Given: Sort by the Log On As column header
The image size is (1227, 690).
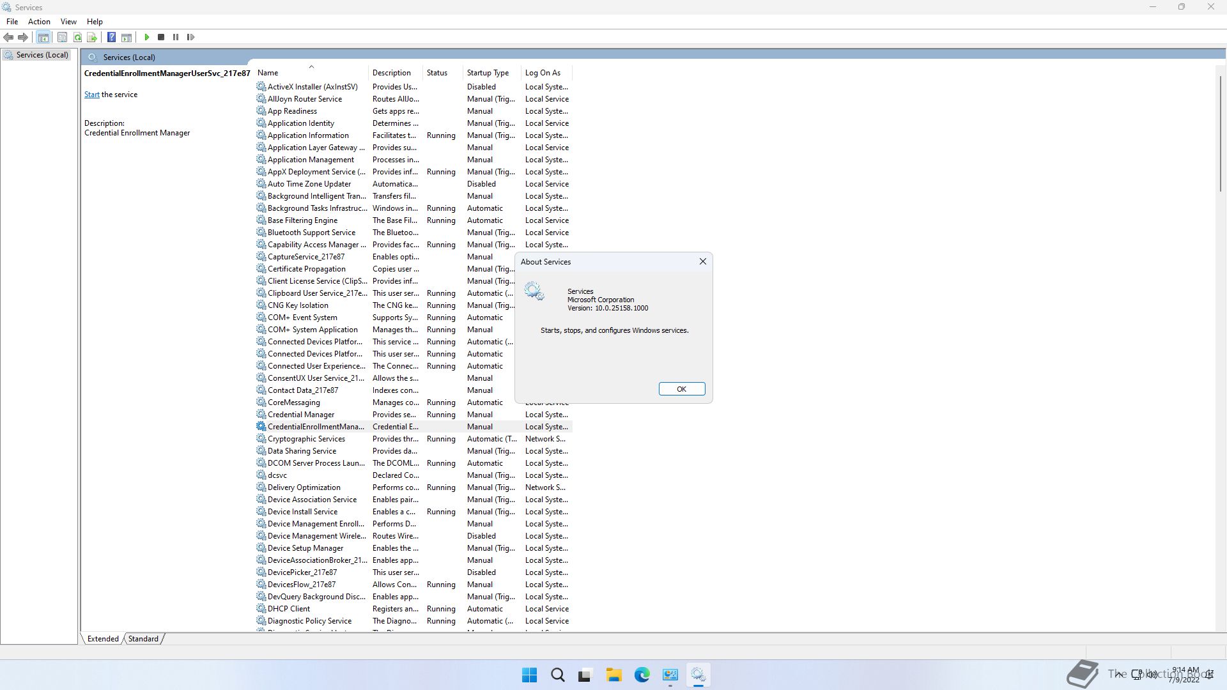Looking at the screenshot, I should click(547, 72).
